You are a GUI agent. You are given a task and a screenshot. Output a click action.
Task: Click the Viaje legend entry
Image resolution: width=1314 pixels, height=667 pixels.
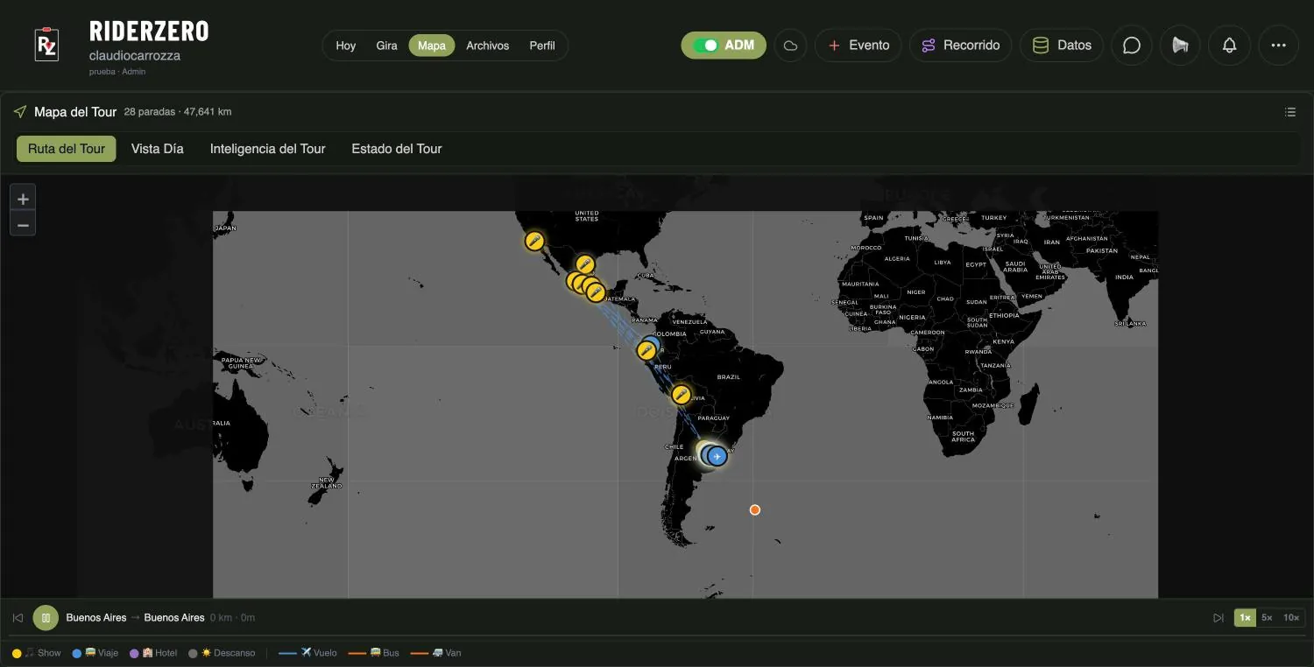pyautogui.click(x=95, y=653)
